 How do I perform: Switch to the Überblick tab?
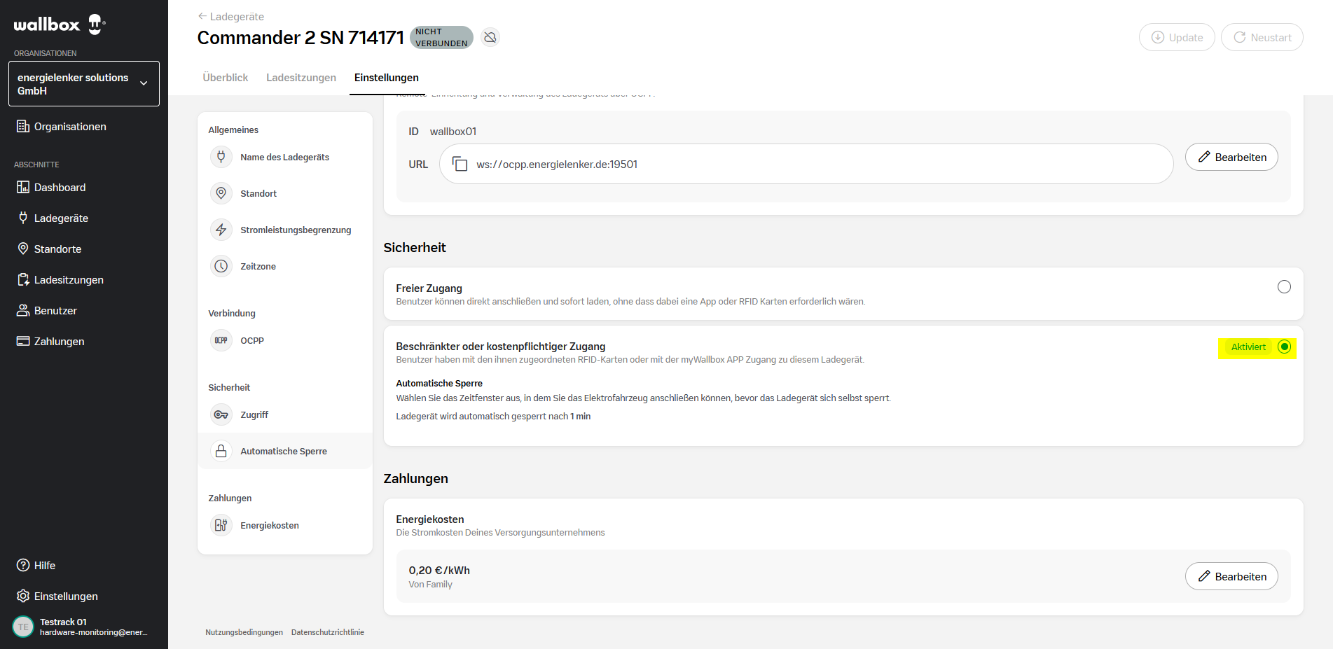[226, 78]
